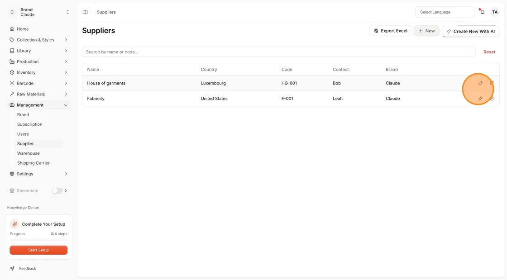Click the Management briefcase icon
Viewport: 507px width, 280px height.
(12, 105)
